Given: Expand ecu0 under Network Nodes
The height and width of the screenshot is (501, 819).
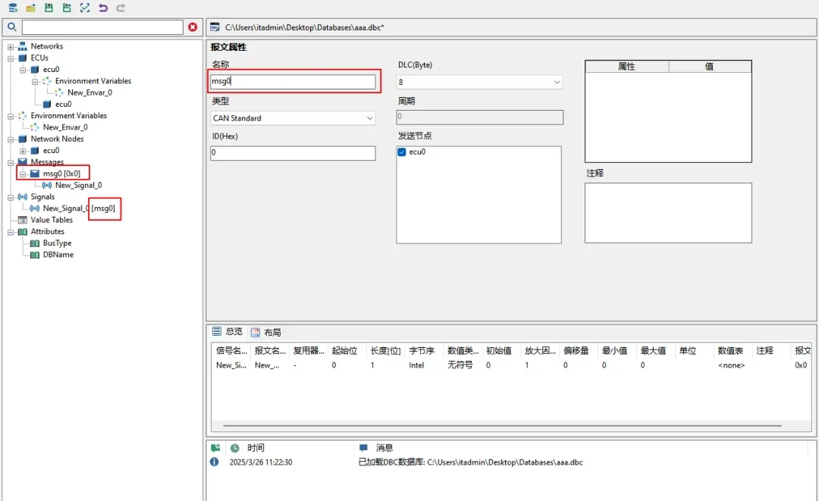Looking at the screenshot, I should (24, 151).
